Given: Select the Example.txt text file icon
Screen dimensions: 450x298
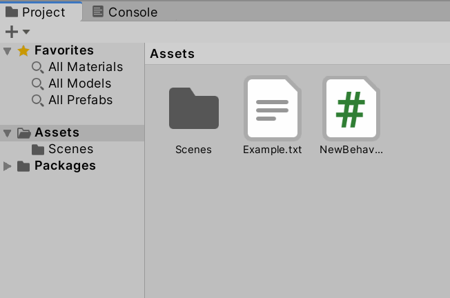Looking at the screenshot, I should 272,108.
